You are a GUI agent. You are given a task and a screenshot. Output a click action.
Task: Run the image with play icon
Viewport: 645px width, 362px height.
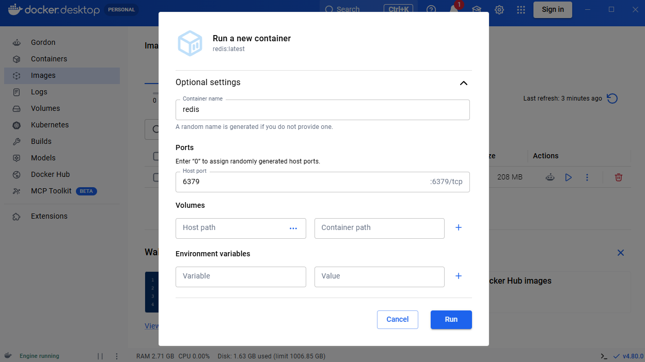[x=569, y=177]
